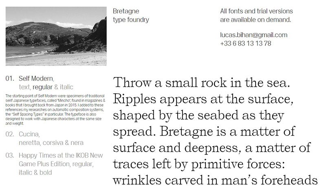The height and width of the screenshot is (187, 326).
Task: Select Happy Times 'regular,' style
Action: (83, 164)
